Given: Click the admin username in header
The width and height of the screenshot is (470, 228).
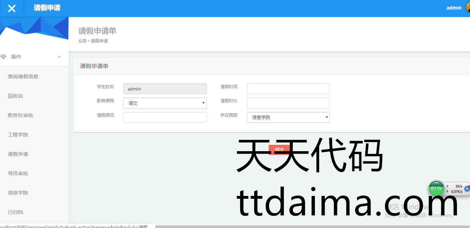Looking at the screenshot, I should [x=453, y=8].
